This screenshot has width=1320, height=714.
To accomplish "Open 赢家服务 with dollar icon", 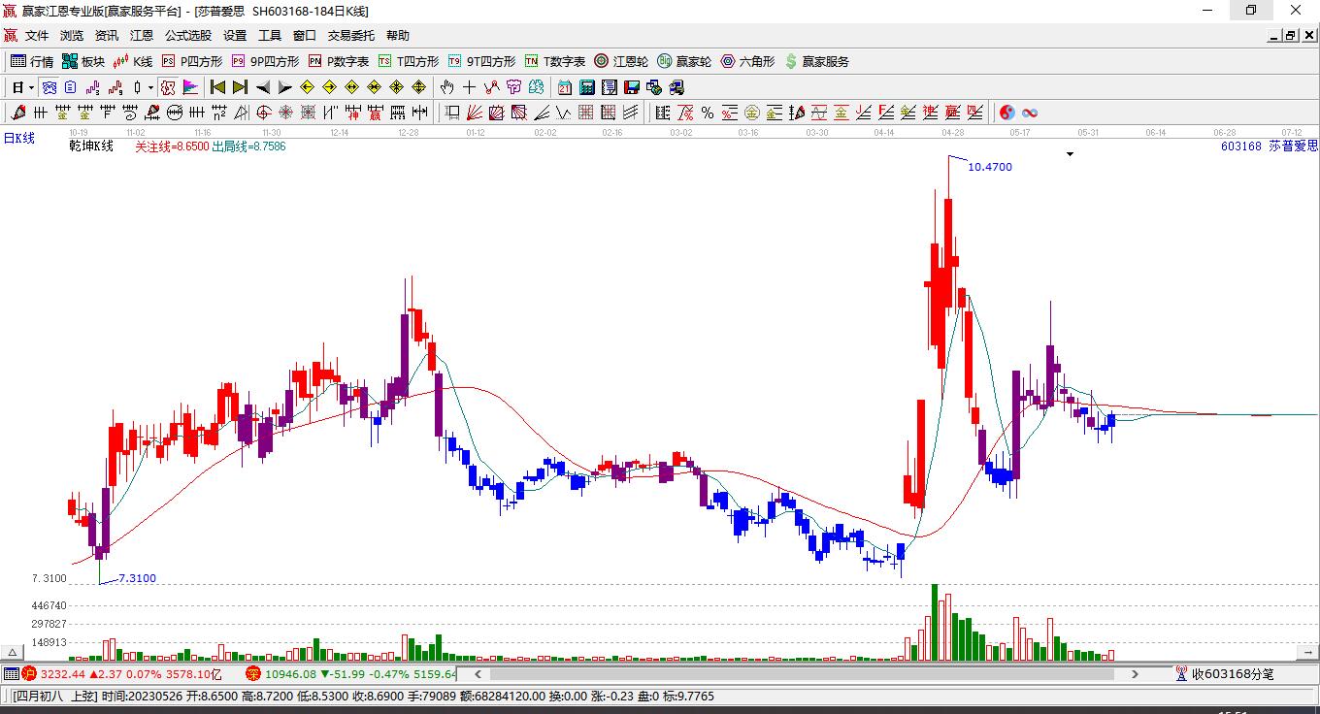I will click(x=816, y=61).
